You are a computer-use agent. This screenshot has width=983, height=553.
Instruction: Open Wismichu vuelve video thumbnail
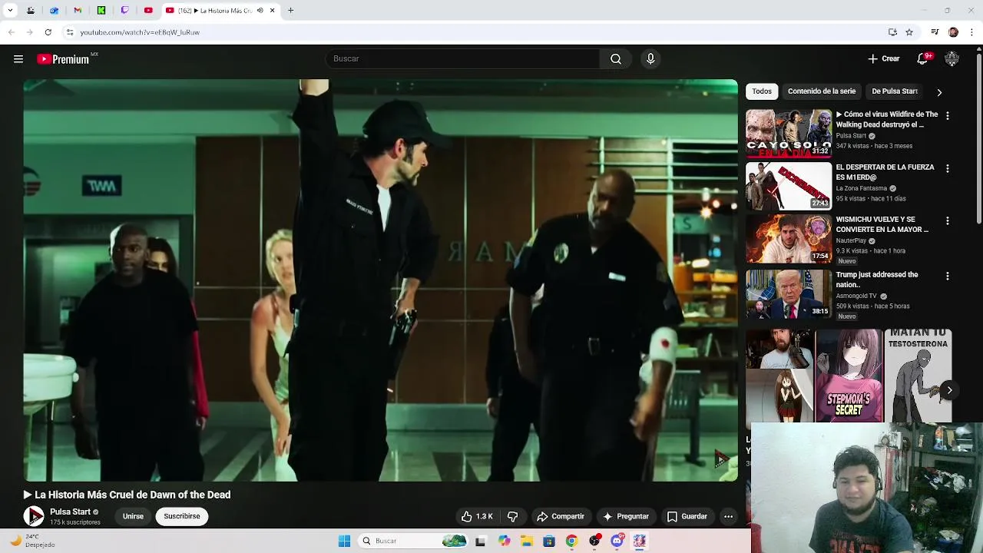pyautogui.click(x=789, y=239)
